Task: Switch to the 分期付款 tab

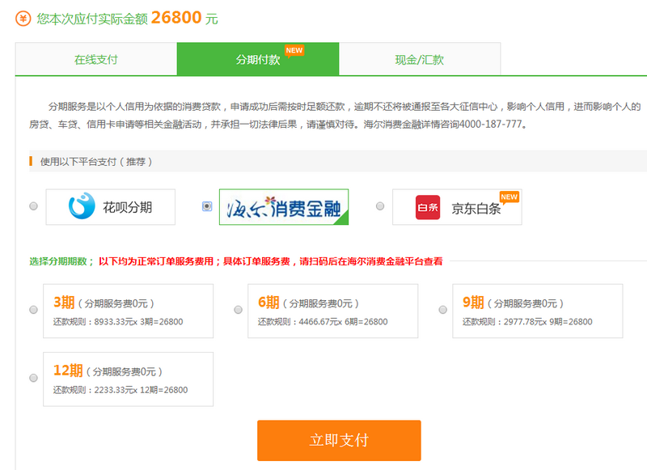Action: click(x=260, y=58)
